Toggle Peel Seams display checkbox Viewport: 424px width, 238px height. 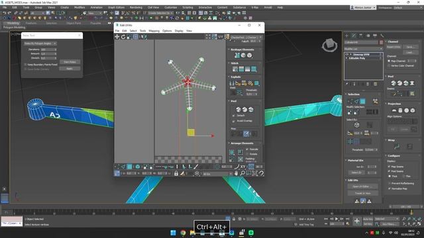pos(389,171)
